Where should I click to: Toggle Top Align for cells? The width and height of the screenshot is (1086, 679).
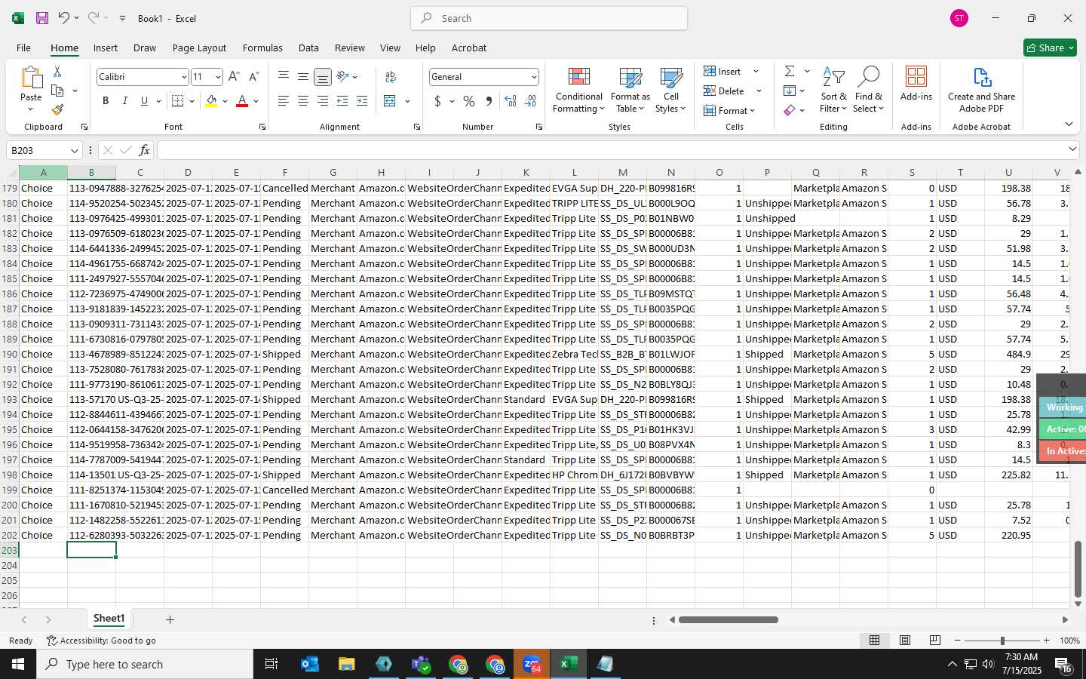coord(284,77)
